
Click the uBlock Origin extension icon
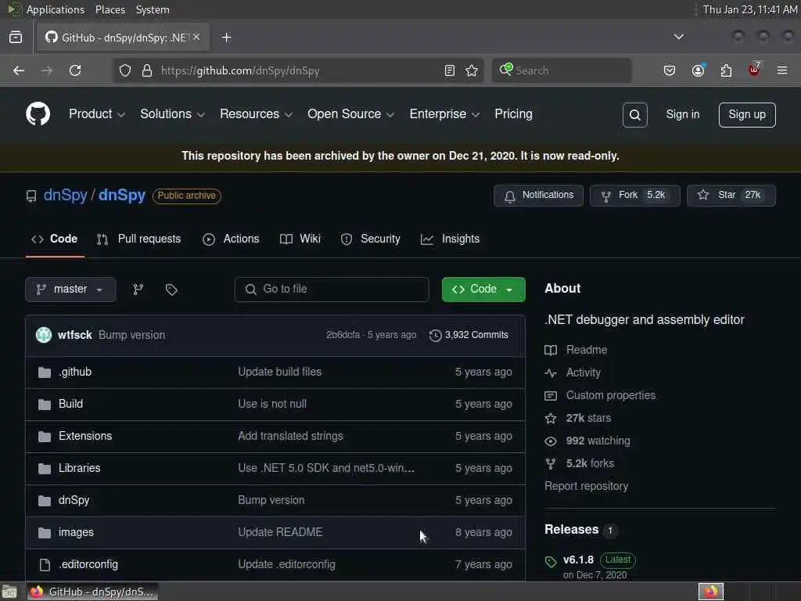click(754, 70)
